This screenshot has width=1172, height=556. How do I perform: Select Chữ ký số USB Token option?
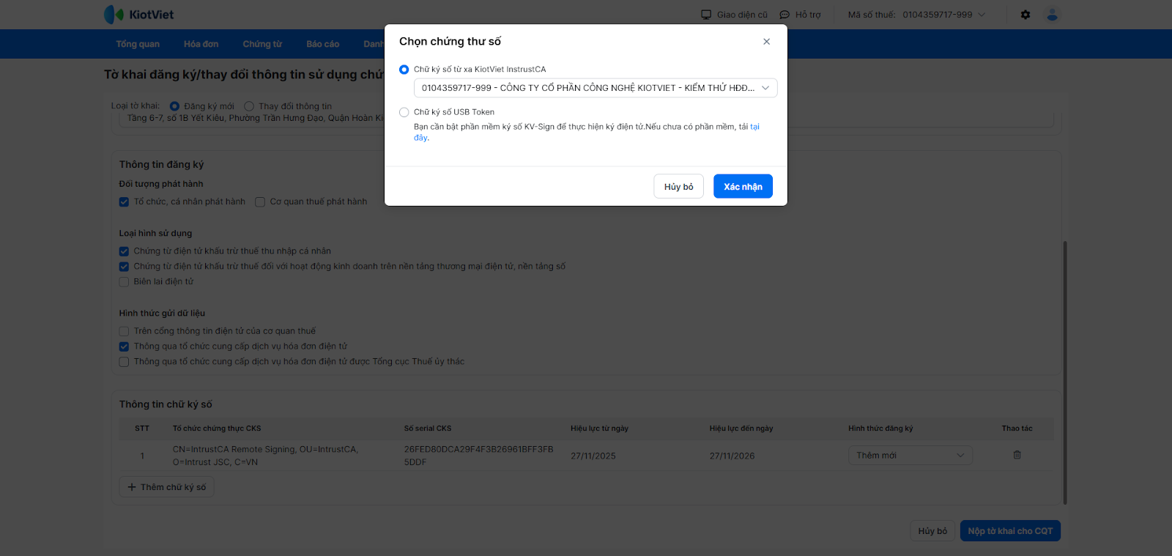(x=404, y=112)
